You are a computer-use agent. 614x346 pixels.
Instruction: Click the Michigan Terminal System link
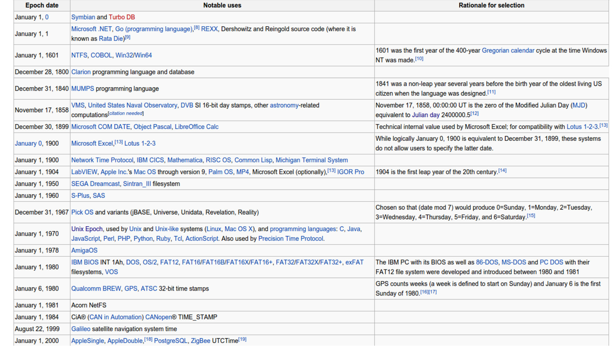[312, 160]
